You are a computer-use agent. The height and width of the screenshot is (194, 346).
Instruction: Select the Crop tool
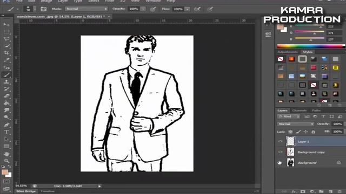[x=6, y=53]
